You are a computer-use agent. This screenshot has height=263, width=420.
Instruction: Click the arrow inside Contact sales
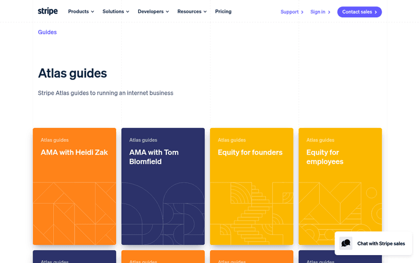[x=376, y=12]
